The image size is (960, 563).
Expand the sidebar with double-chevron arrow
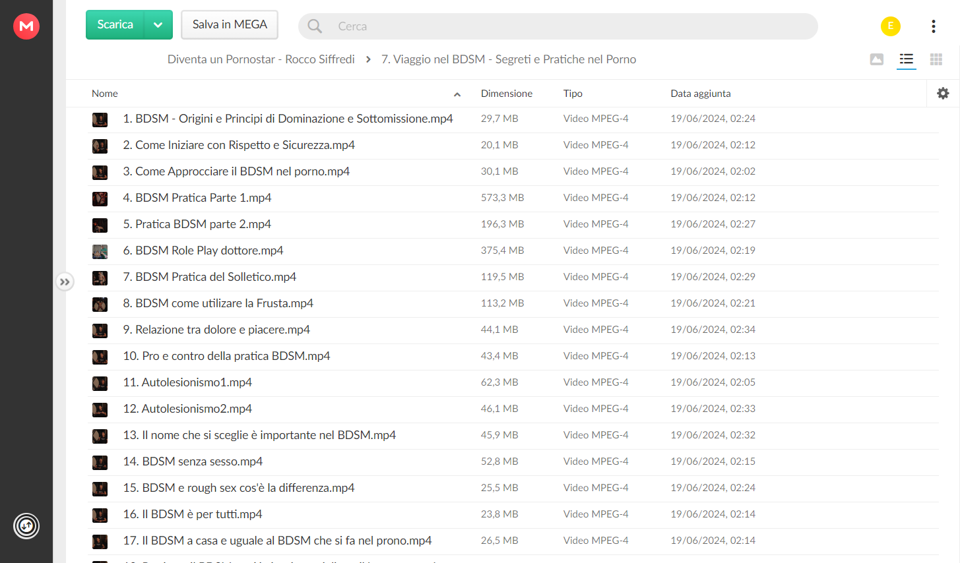click(x=65, y=282)
